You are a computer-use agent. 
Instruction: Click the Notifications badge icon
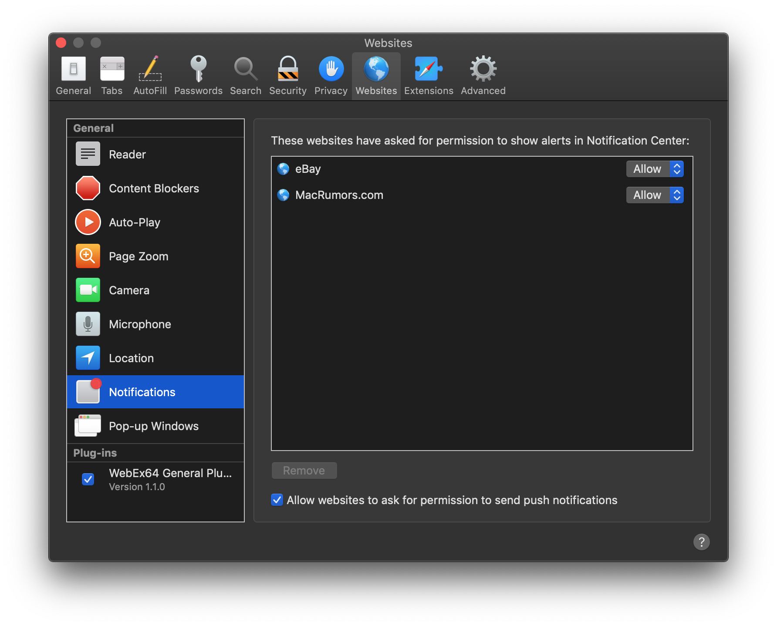[x=88, y=391]
